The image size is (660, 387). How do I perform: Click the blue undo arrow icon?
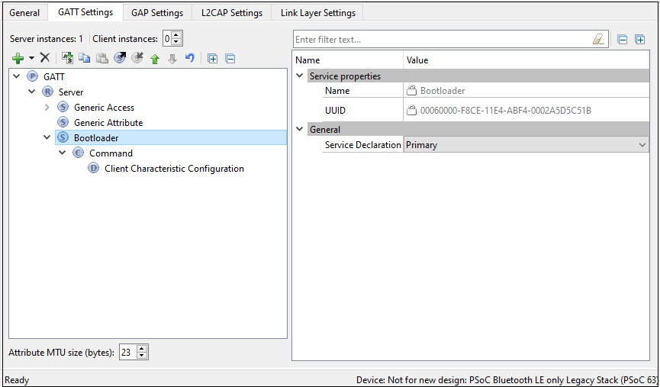pos(190,58)
